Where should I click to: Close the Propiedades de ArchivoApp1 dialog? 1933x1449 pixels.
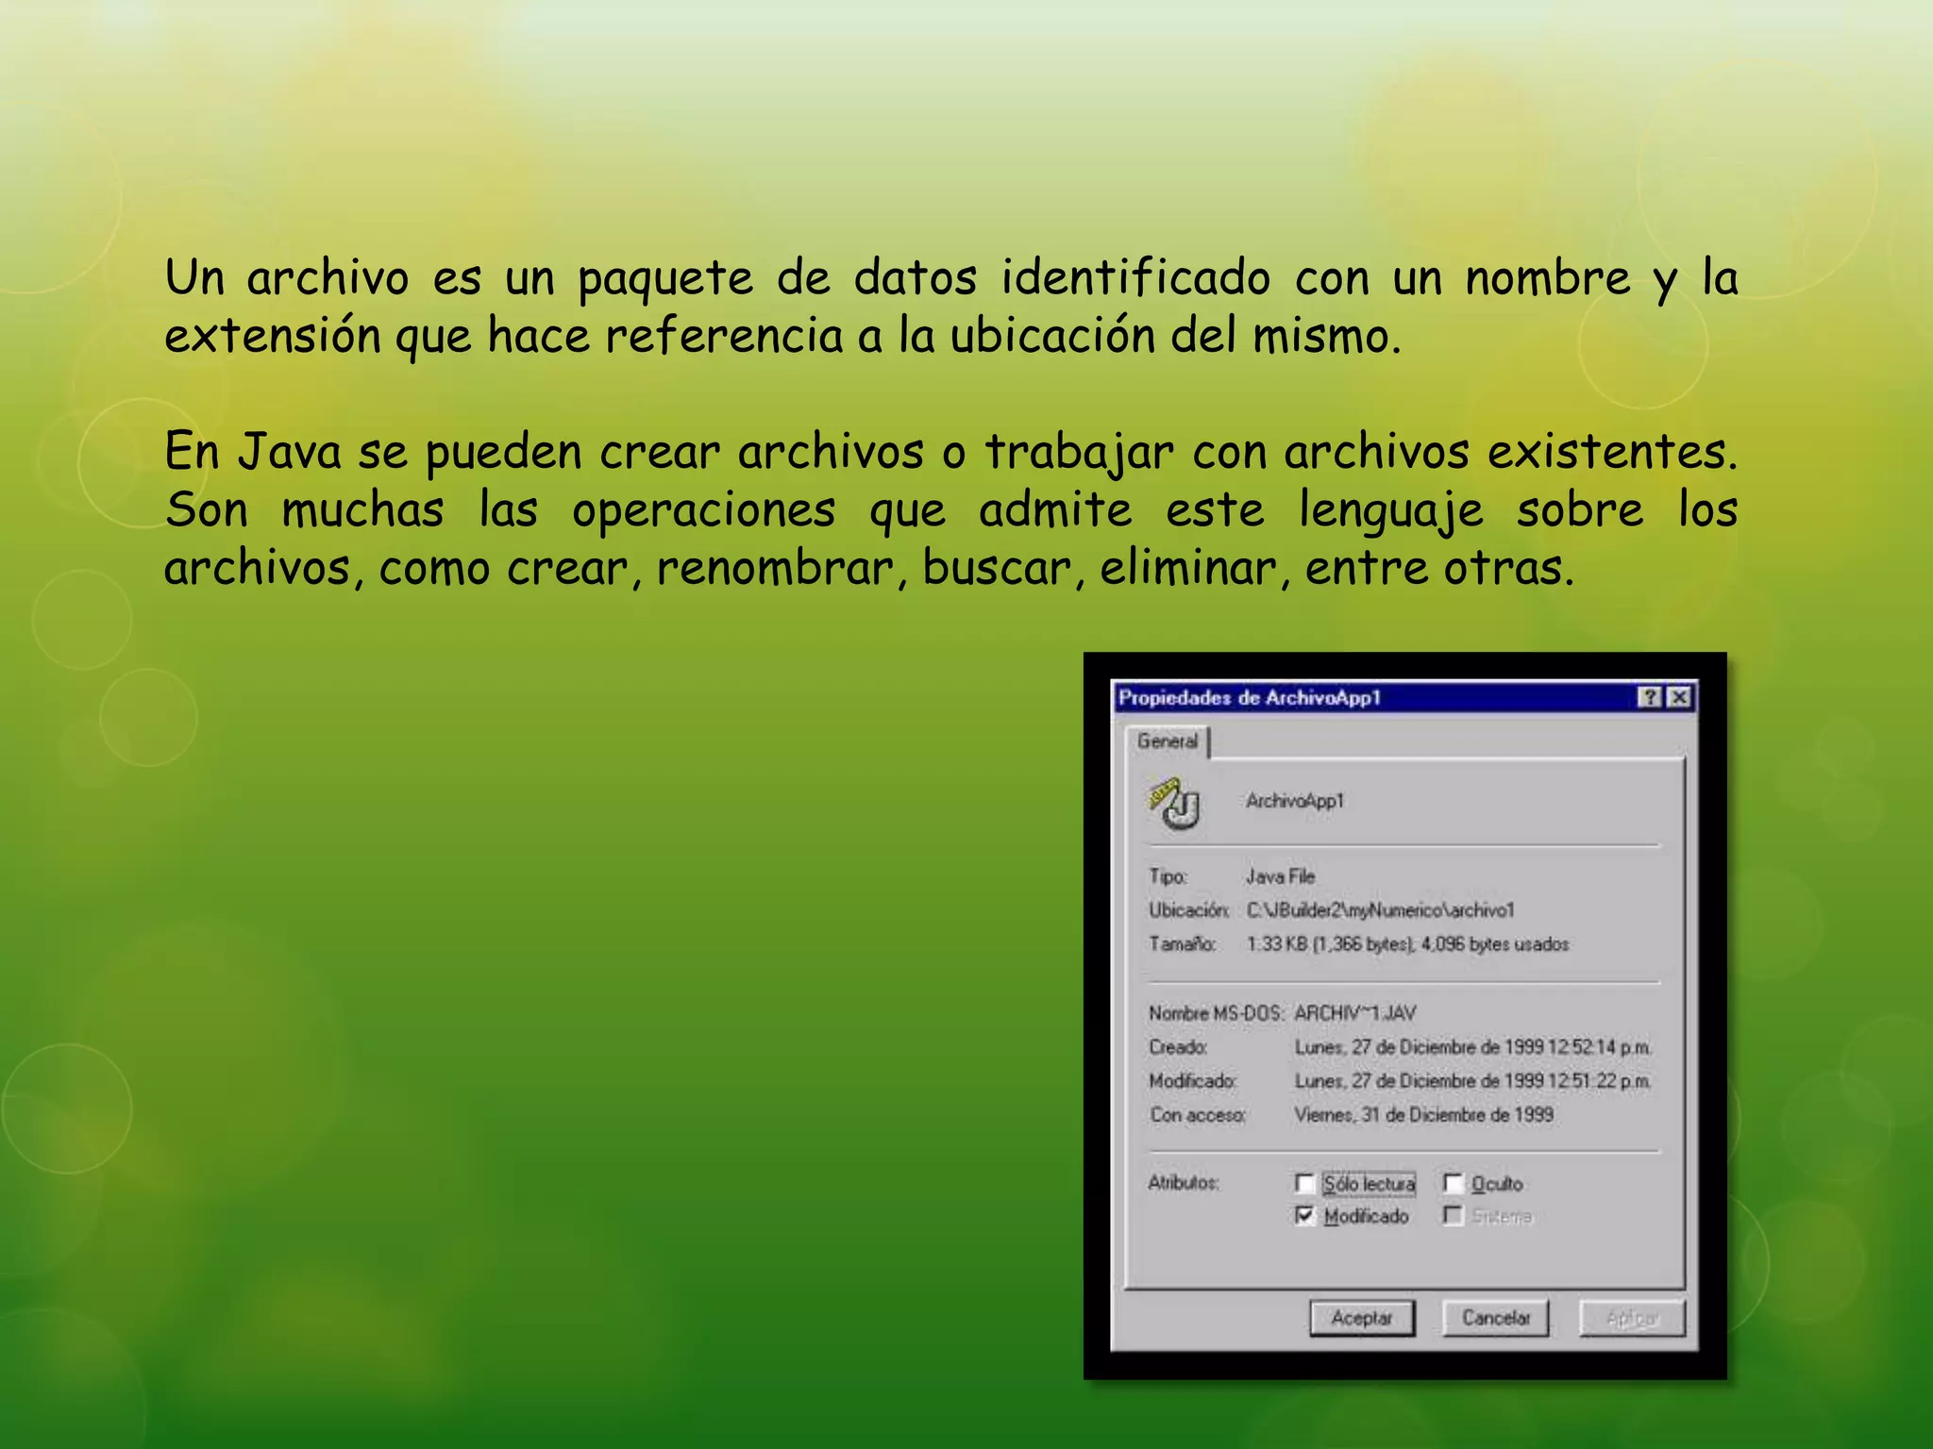click(1678, 697)
